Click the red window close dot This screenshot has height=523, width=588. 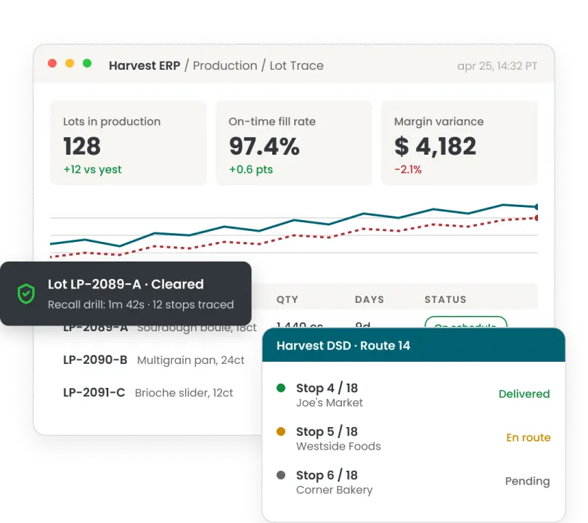click(52, 63)
